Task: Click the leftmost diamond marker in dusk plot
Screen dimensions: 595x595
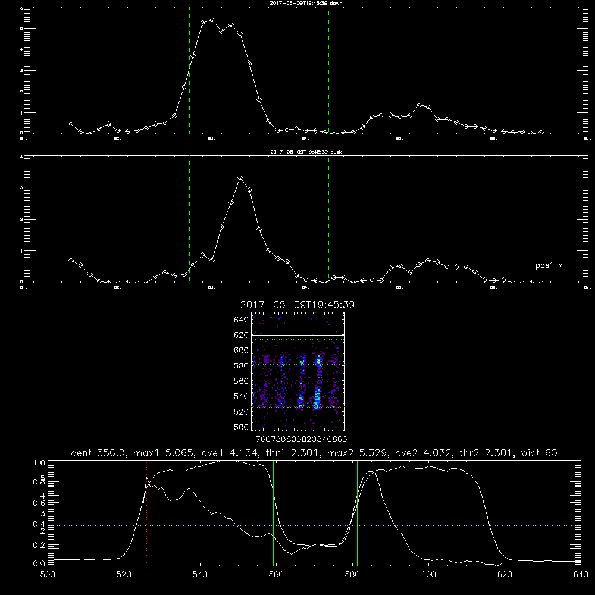Action: point(71,261)
